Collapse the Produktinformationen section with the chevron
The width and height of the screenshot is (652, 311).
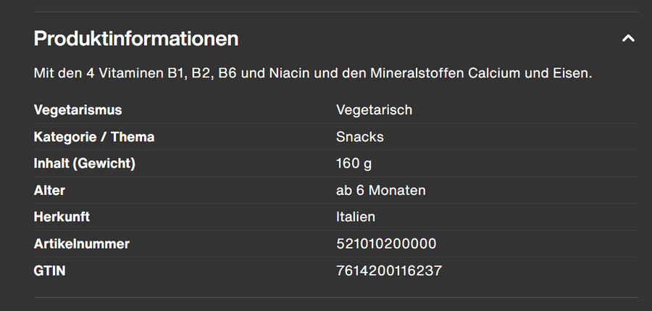pos(628,38)
